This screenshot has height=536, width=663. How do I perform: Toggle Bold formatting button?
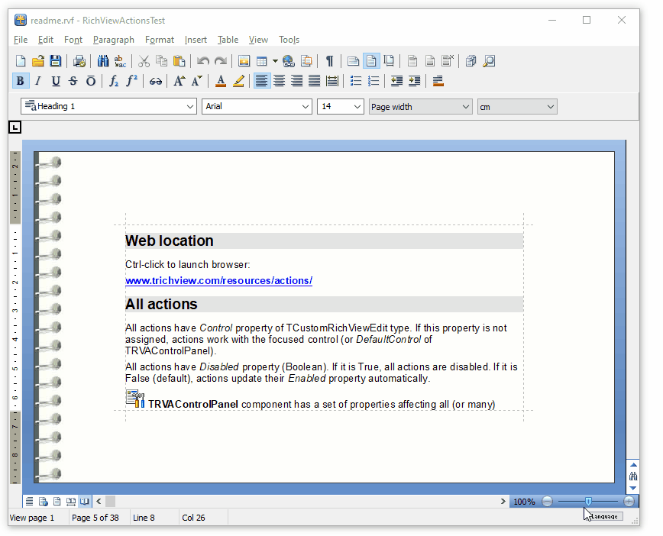21,81
